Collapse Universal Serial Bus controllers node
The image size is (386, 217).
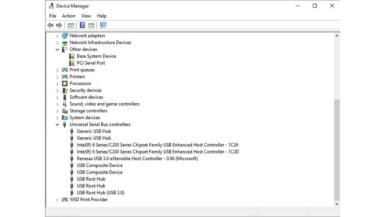[x=57, y=125]
